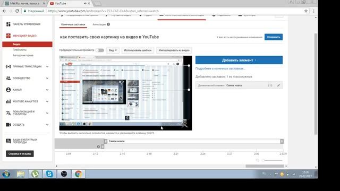Screen dimensions: 340x191
Task: Reload the page with refresh icon
Action: pyautogui.click(x=17, y=11)
